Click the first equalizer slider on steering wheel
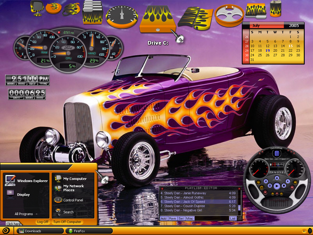Screen dimensions: 313x235 pyautogui.click(x=266, y=203)
